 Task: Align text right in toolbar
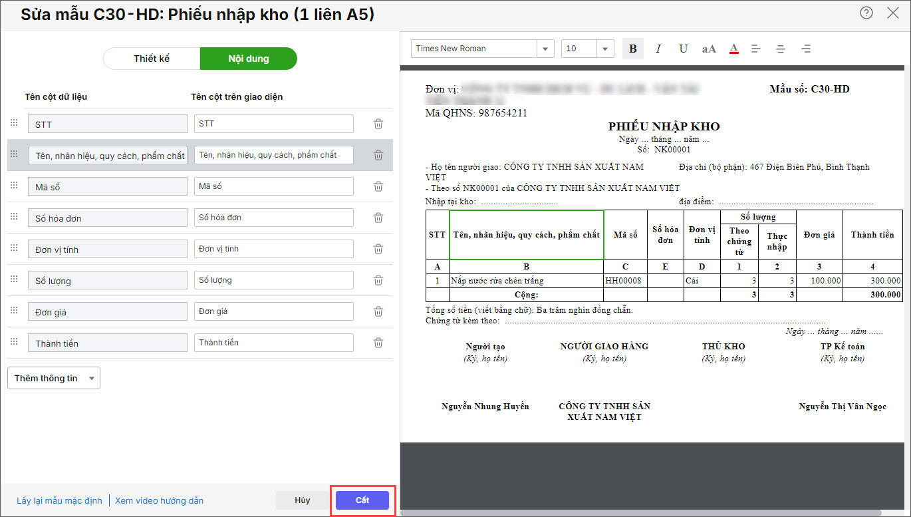click(806, 49)
